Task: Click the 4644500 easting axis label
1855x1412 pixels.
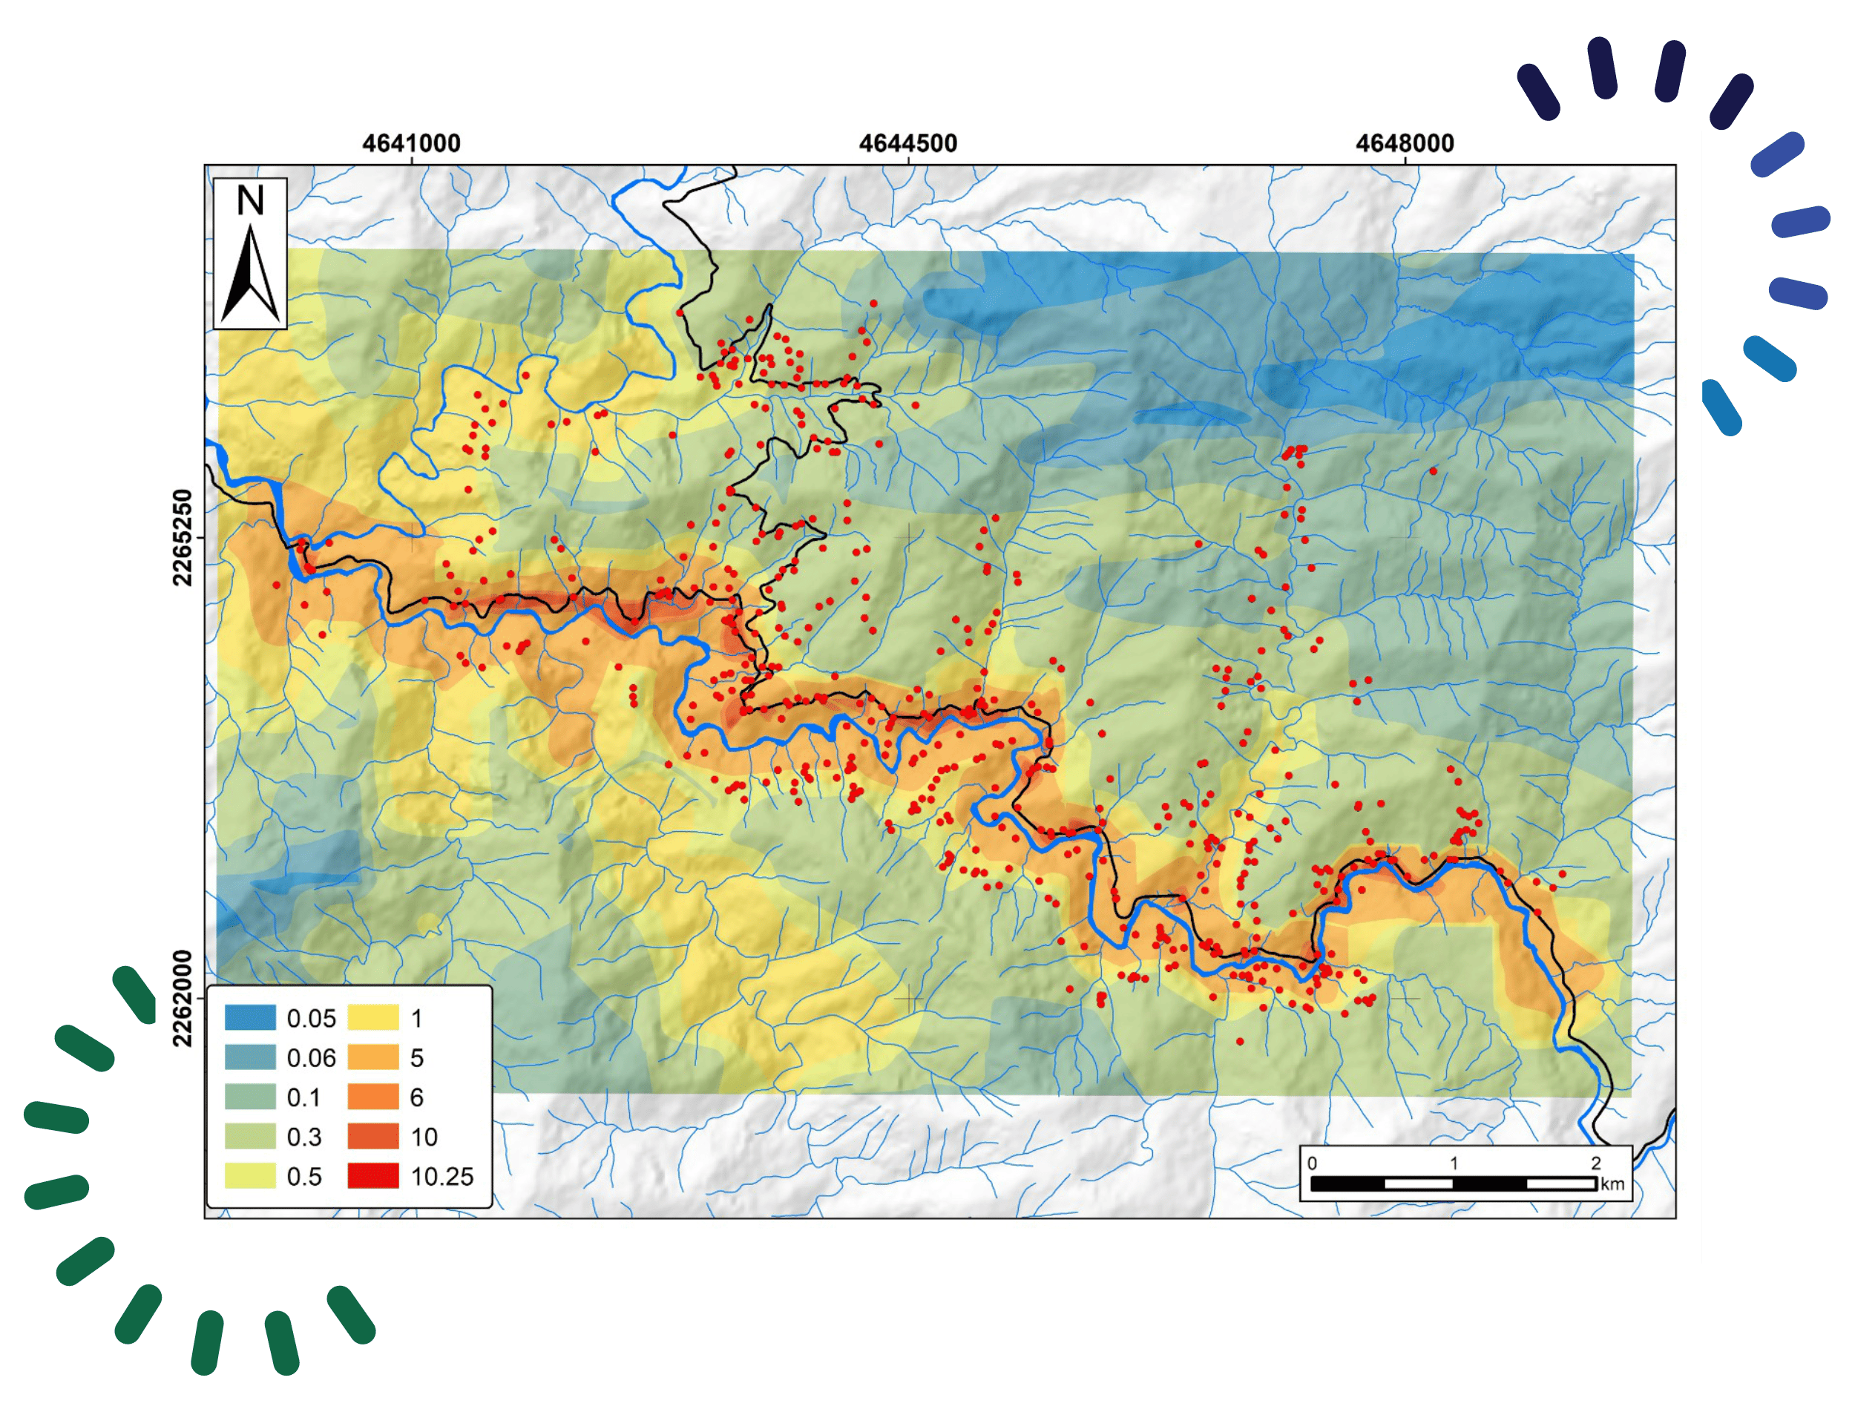Action: (907, 144)
